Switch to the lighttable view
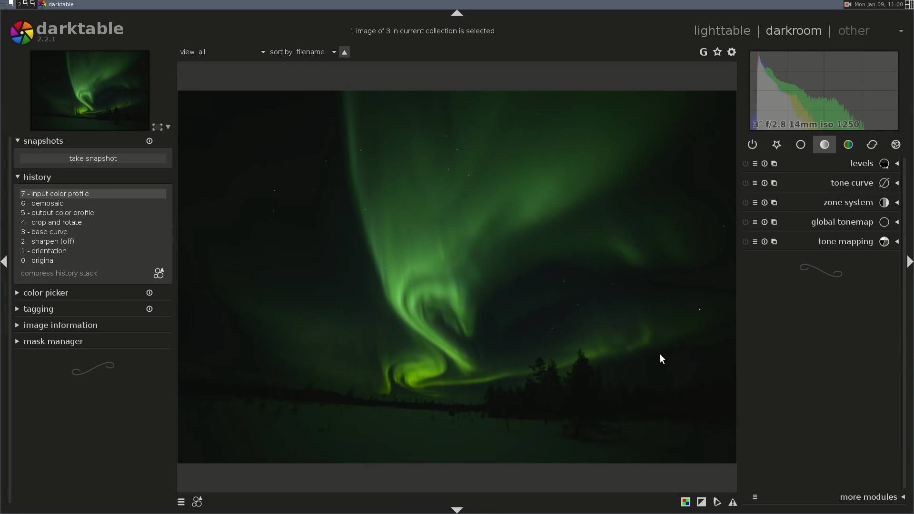Image resolution: width=914 pixels, height=514 pixels. pyautogui.click(x=722, y=31)
